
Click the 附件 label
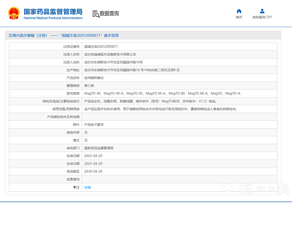coord(76,125)
